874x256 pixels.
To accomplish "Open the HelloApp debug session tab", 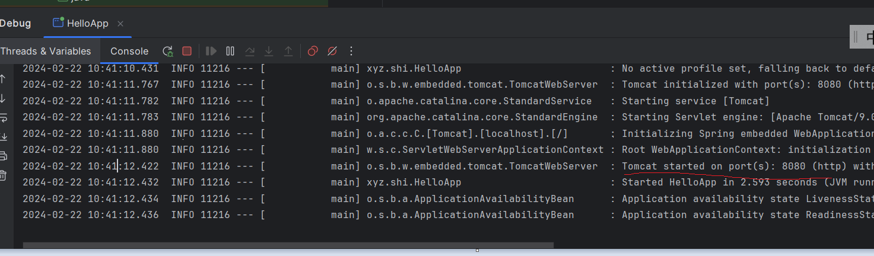I will coord(81,23).
